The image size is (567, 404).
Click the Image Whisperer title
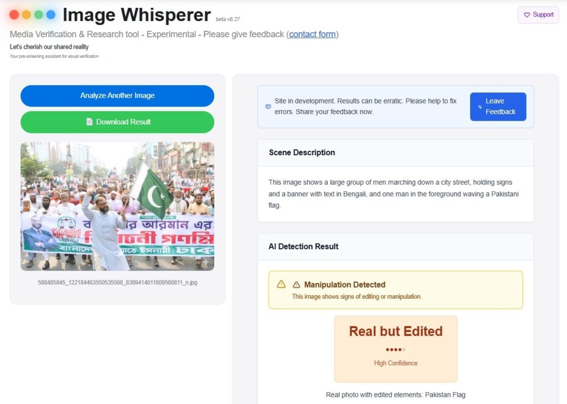(x=136, y=15)
